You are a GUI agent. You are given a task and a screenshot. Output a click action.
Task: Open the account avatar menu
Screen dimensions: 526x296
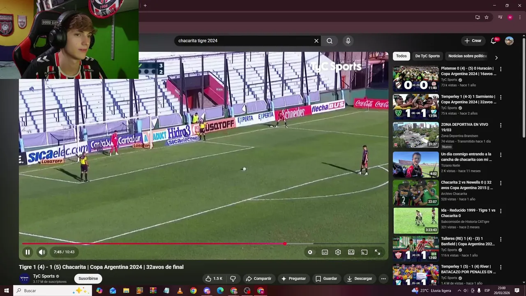pyautogui.click(x=509, y=41)
